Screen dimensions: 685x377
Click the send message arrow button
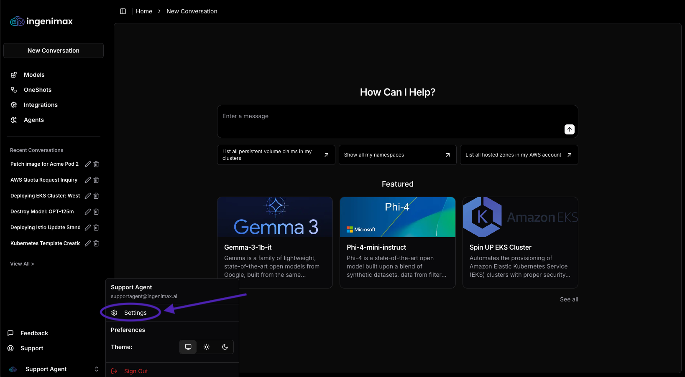tap(569, 129)
